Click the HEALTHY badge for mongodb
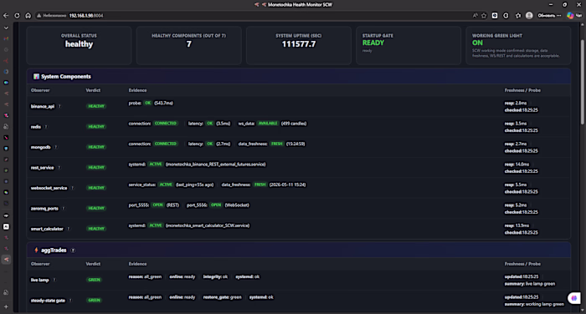 [x=96, y=147]
